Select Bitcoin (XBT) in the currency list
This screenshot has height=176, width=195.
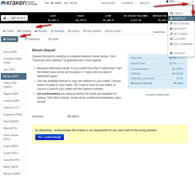click(13, 76)
